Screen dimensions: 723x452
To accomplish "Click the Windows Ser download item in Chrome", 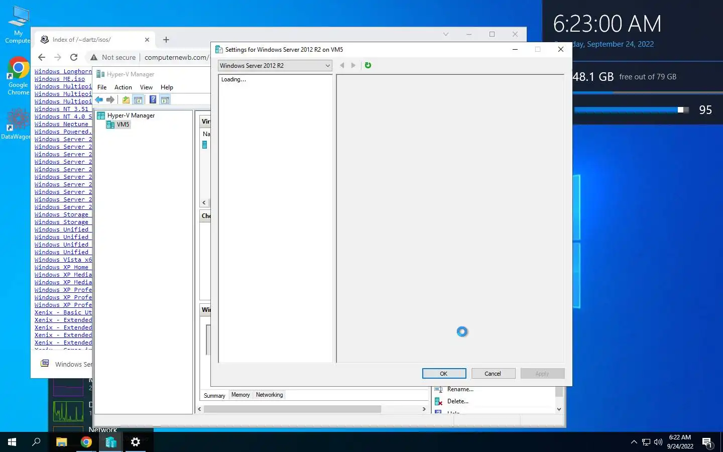I will (66, 364).
